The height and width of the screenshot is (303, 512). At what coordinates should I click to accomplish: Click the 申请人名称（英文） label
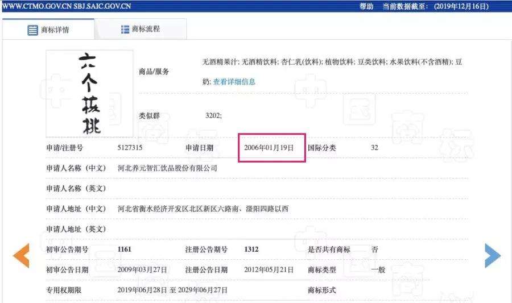click(x=76, y=189)
